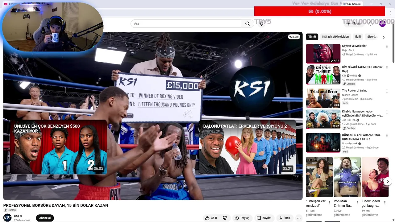Open Şeytan ve Melekler video thumbnail
Viewport: 395px width, 222px height.
(323, 54)
